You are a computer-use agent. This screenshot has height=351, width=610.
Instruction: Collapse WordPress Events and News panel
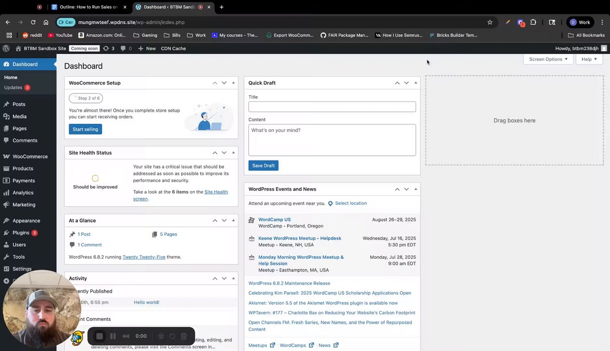coord(416,189)
